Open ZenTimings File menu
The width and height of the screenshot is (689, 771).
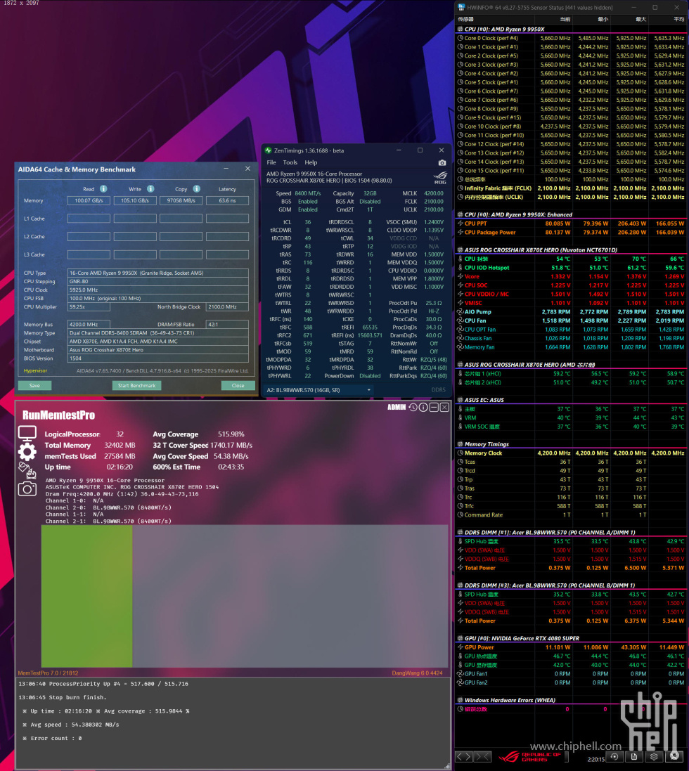click(271, 163)
